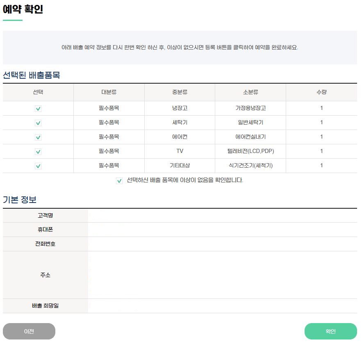Click the 선택된 배출품목 section heading

[32, 75]
